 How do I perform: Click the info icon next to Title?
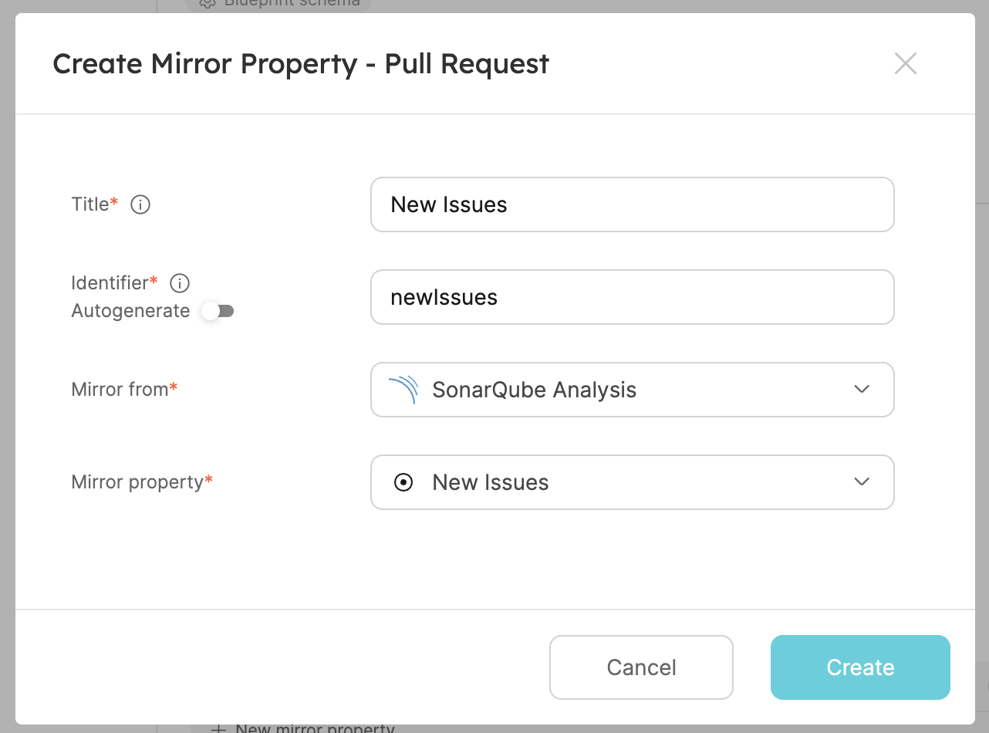pyautogui.click(x=140, y=204)
